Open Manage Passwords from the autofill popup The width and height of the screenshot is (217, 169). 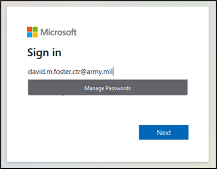click(x=108, y=87)
